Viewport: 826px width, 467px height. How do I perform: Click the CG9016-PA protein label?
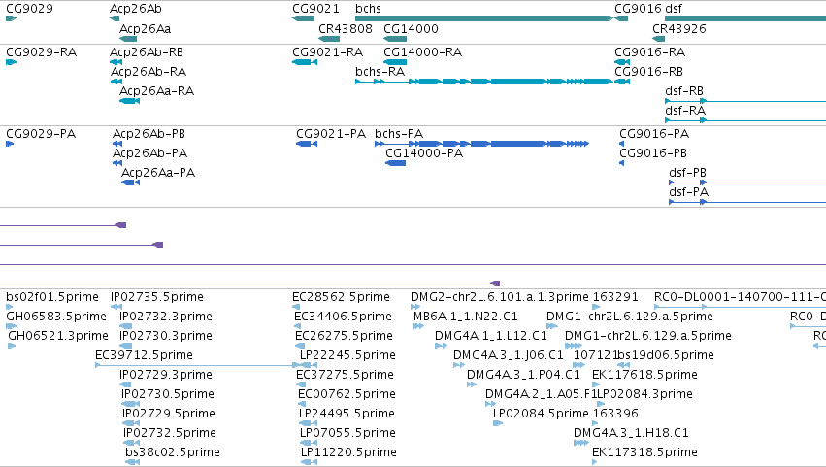(654, 134)
